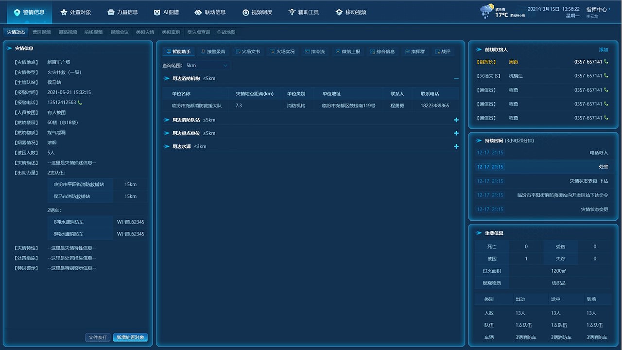The image size is (622, 350).
Task: Click the 新百汇广场 location value
Action: [x=59, y=62]
